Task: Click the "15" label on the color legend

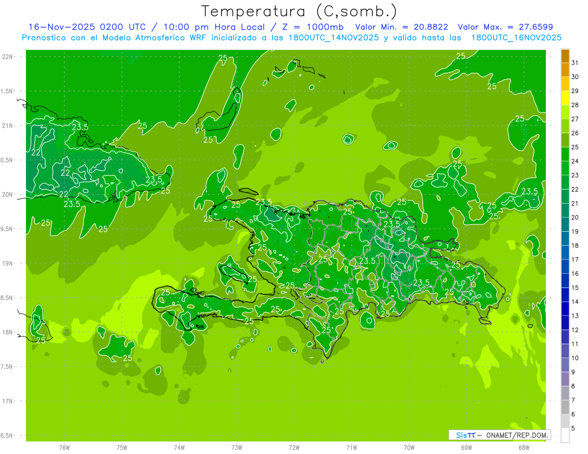Action: coord(575,287)
